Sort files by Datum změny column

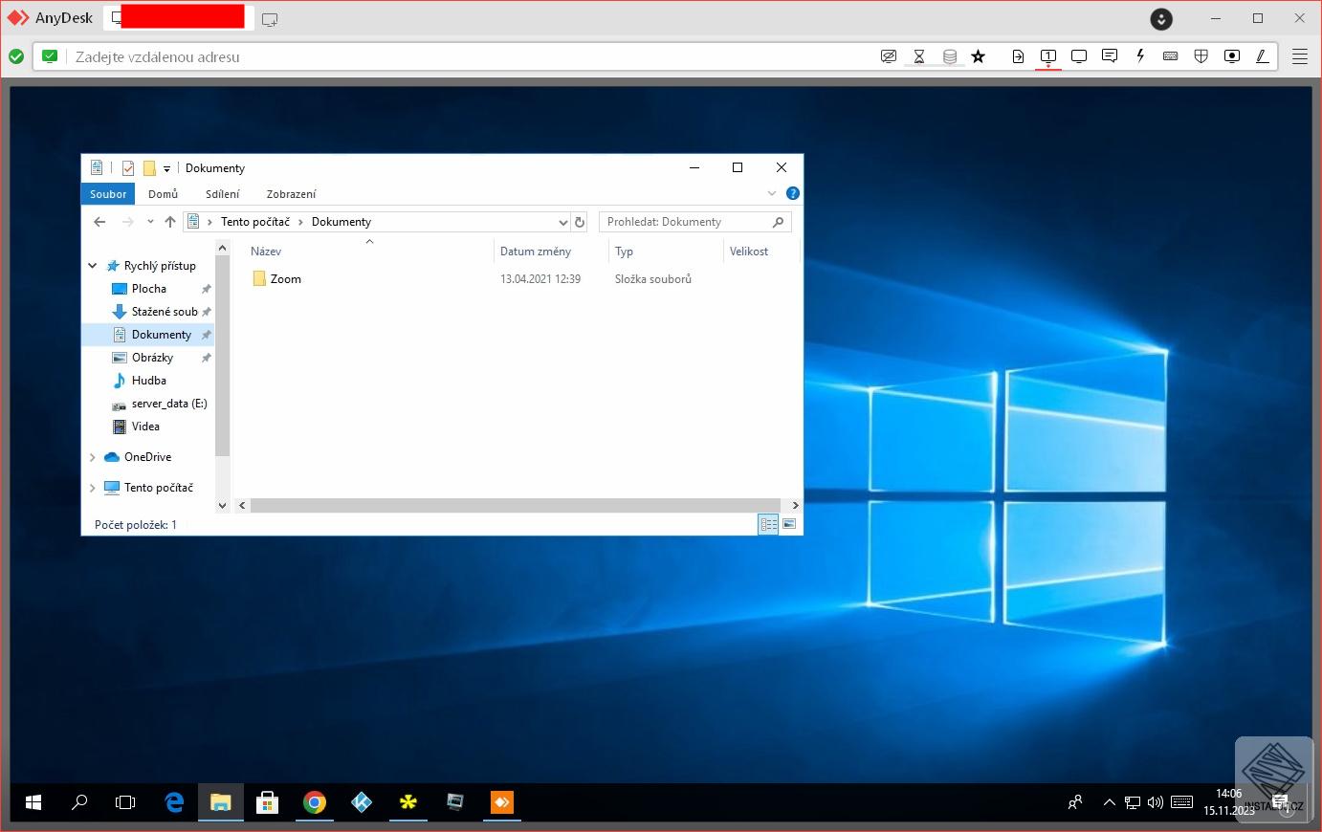(x=536, y=252)
